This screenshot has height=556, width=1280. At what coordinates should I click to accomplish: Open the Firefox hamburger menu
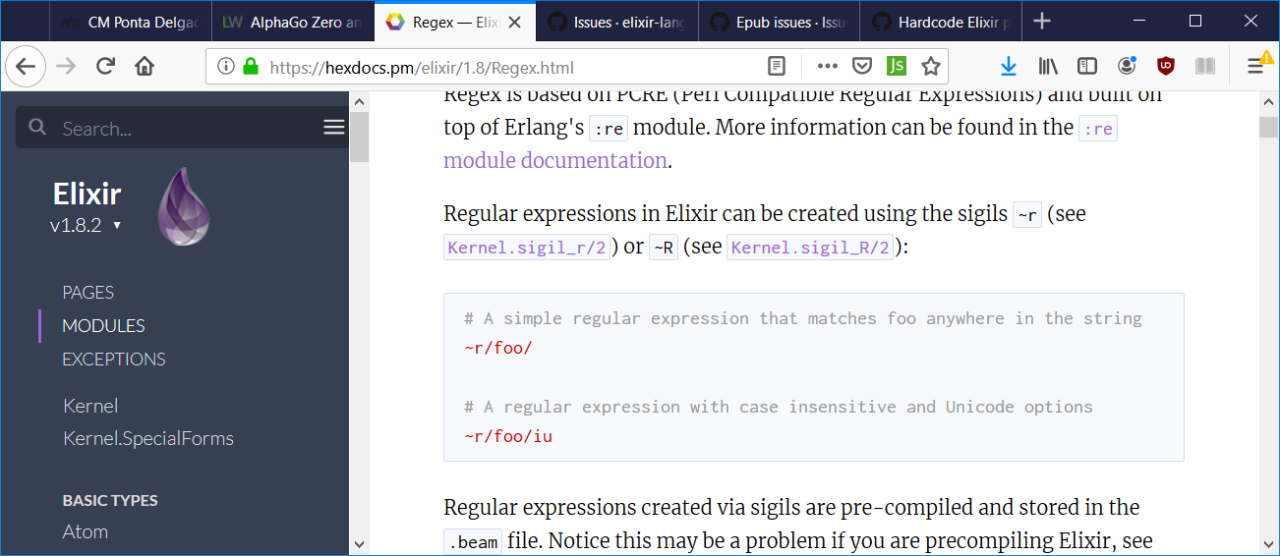pos(1255,67)
